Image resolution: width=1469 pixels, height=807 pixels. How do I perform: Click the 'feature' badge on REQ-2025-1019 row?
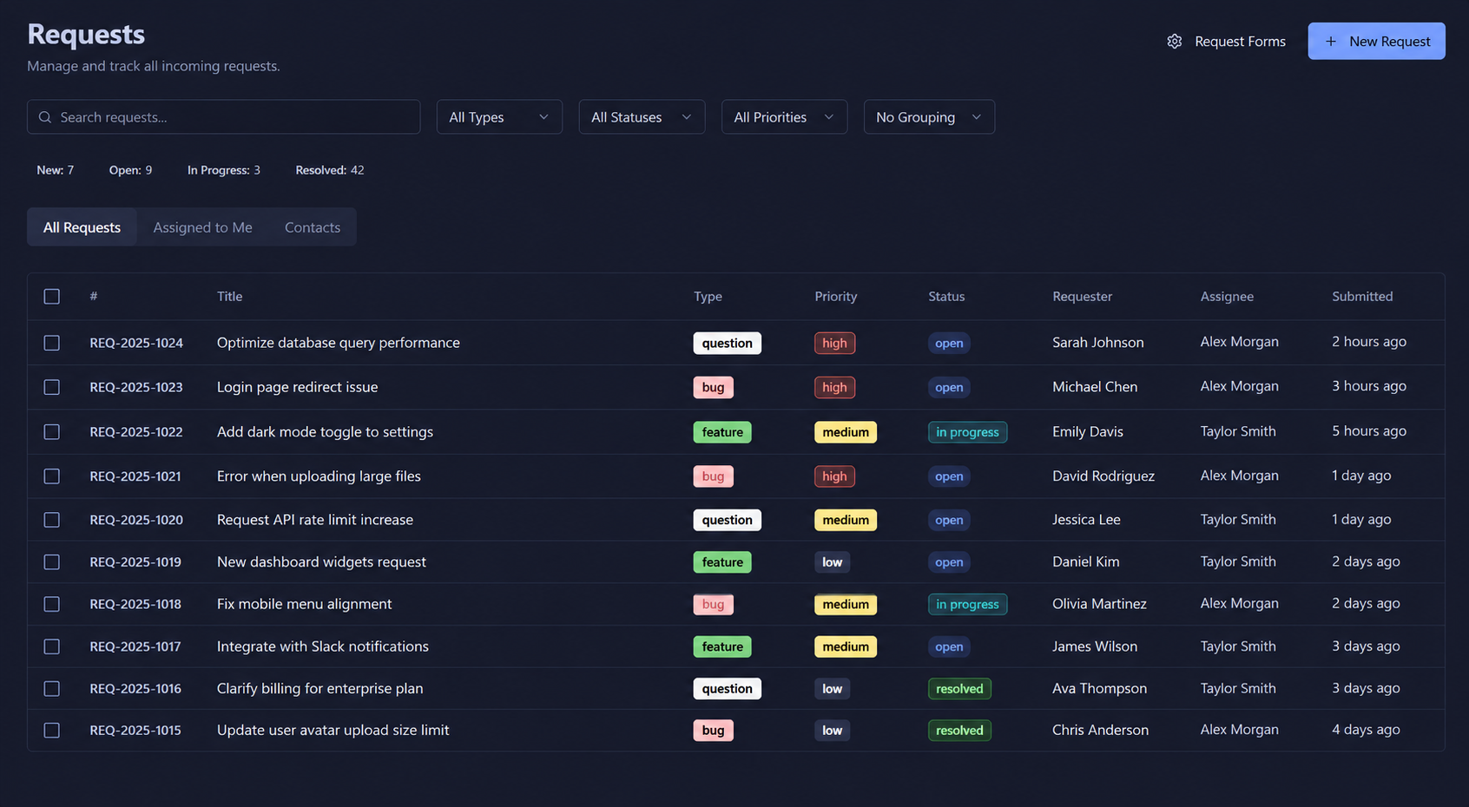point(722,562)
